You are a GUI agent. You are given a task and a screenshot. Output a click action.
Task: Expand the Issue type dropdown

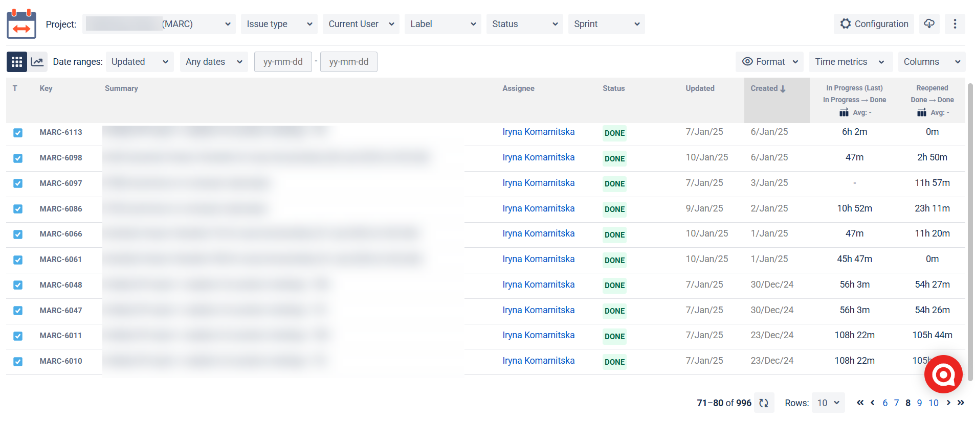(x=279, y=24)
